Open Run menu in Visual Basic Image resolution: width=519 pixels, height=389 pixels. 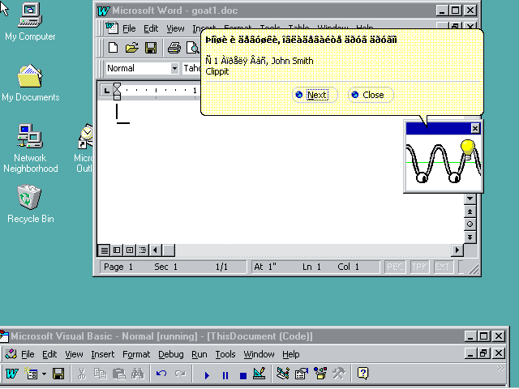tap(199, 355)
